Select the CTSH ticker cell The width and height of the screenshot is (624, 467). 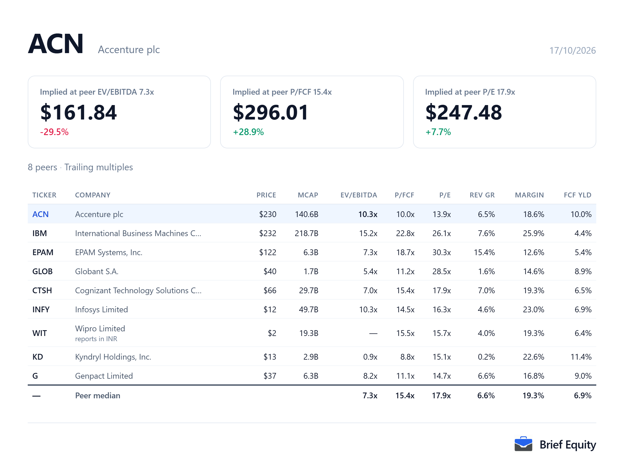click(x=42, y=290)
